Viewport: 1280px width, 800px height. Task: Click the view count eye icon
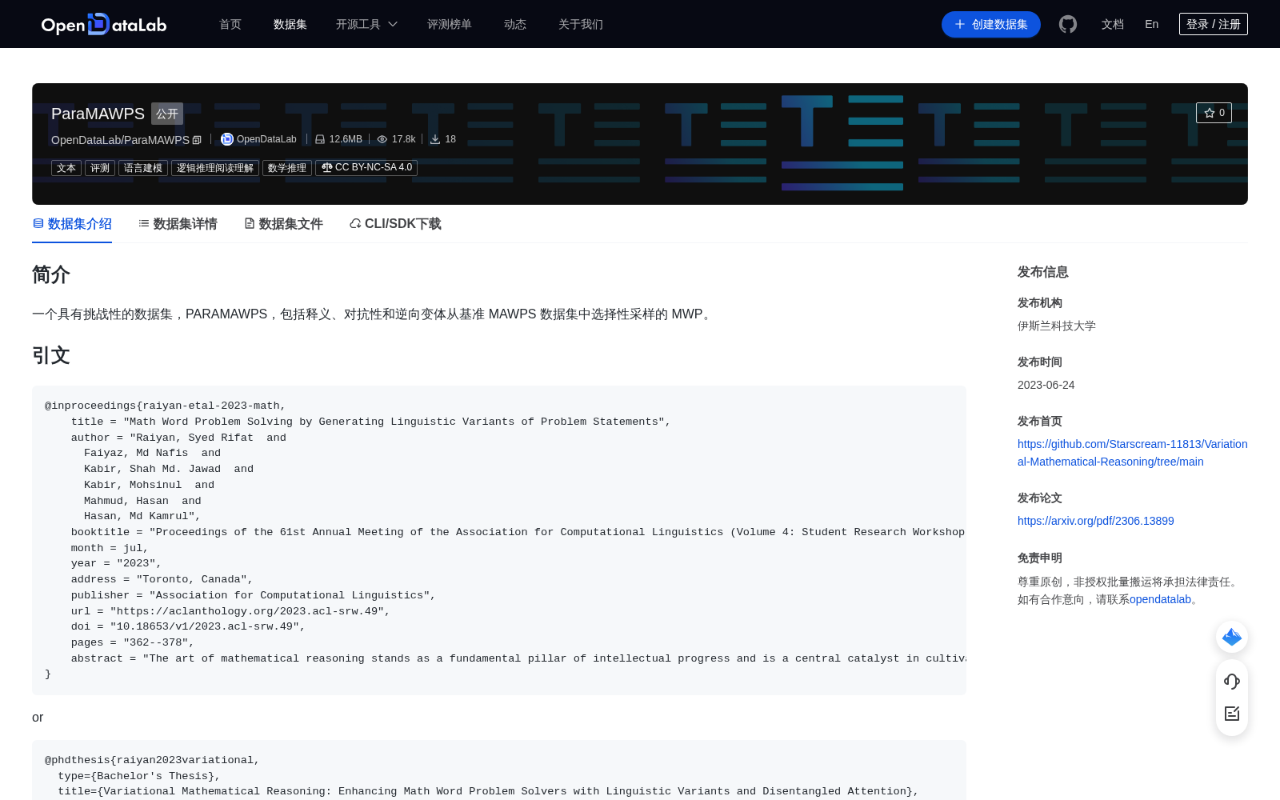pyautogui.click(x=382, y=139)
